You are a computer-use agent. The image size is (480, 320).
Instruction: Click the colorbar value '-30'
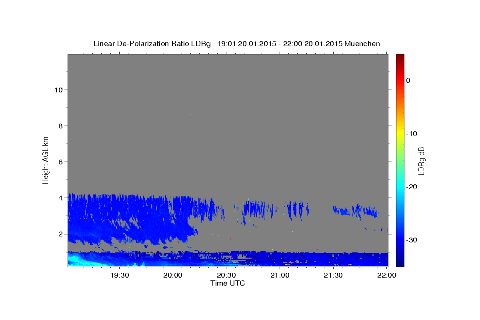[x=412, y=240]
